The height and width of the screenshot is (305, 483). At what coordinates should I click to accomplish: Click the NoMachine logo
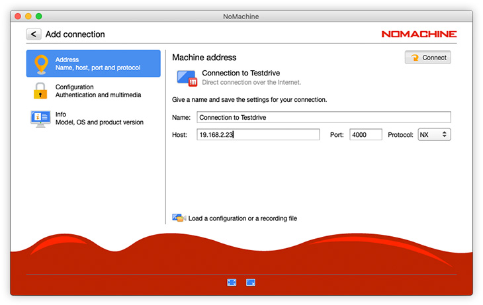(418, 34)
